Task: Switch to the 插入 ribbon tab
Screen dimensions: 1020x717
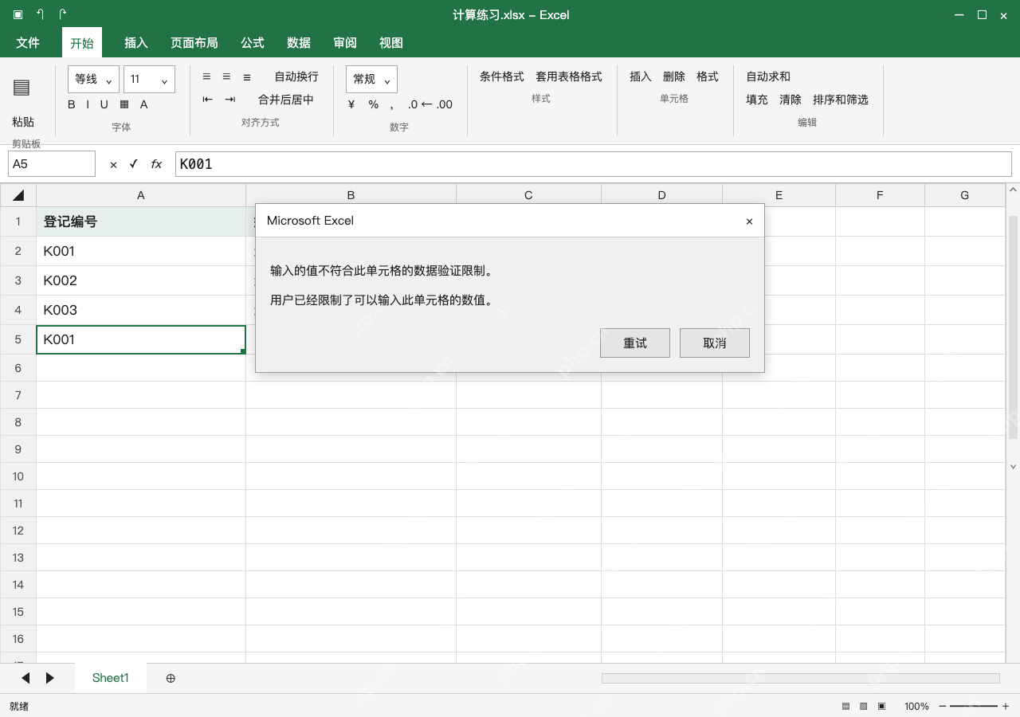Action: [136, 43]
